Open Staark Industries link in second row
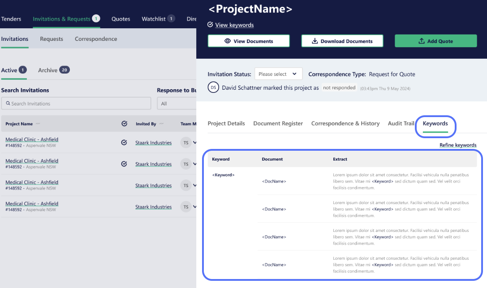 pos(153,164)
